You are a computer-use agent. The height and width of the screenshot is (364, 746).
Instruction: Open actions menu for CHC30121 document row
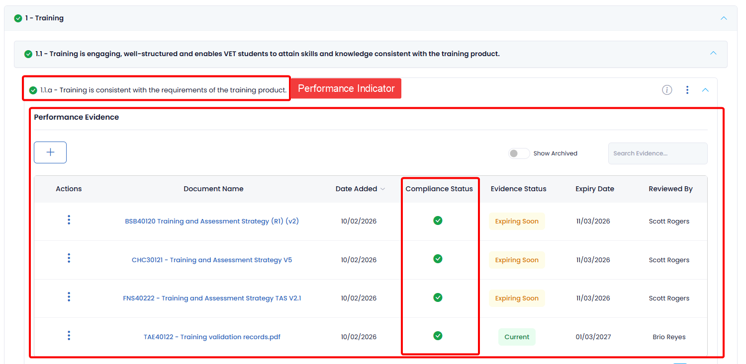coord(69,258)
